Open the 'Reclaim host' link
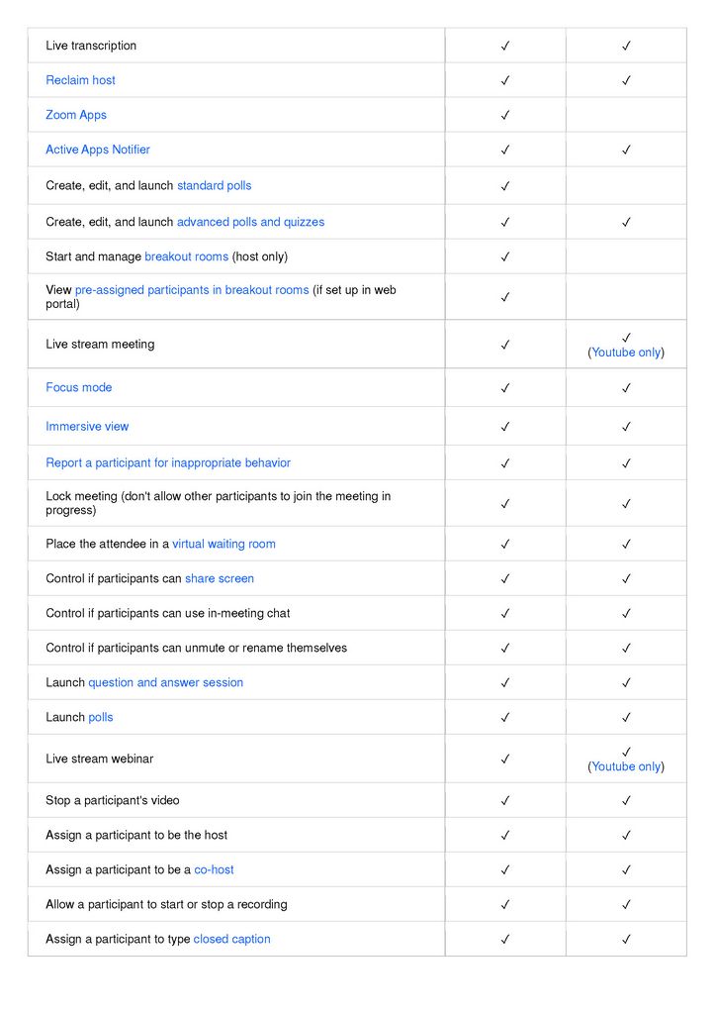 pyautogui.click(x=80, y=80)
